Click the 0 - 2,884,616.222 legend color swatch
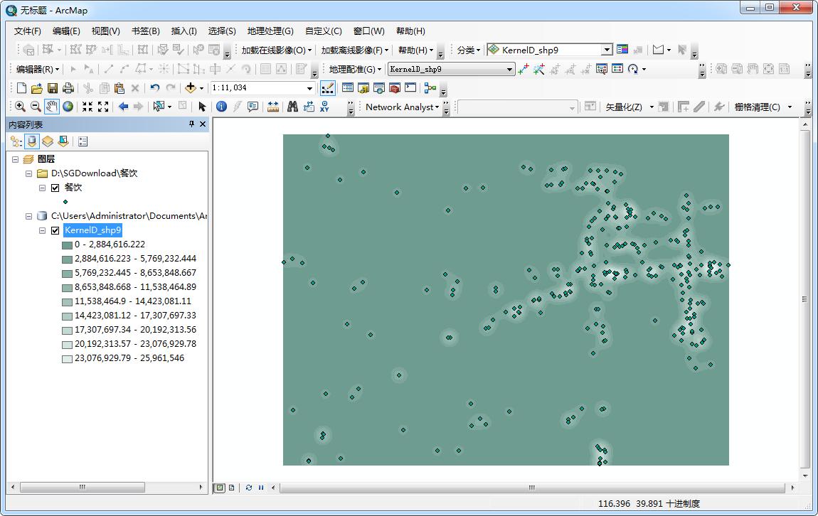The image size is (818, 516). click(68, 244)
